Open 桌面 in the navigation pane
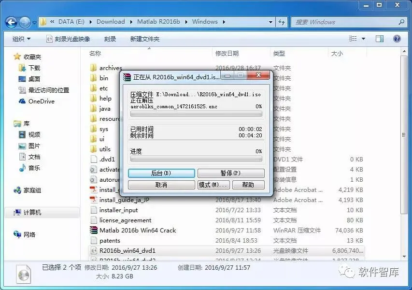Screen dimensions: 412x290 (x=29, y=79)
